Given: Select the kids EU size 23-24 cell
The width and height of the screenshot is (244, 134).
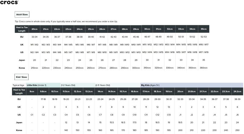Looking at the screenshot, I should [100, 99].
